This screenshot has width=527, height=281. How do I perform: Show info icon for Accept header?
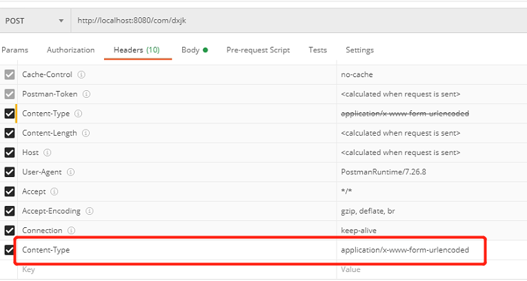[x=54, y=191]
